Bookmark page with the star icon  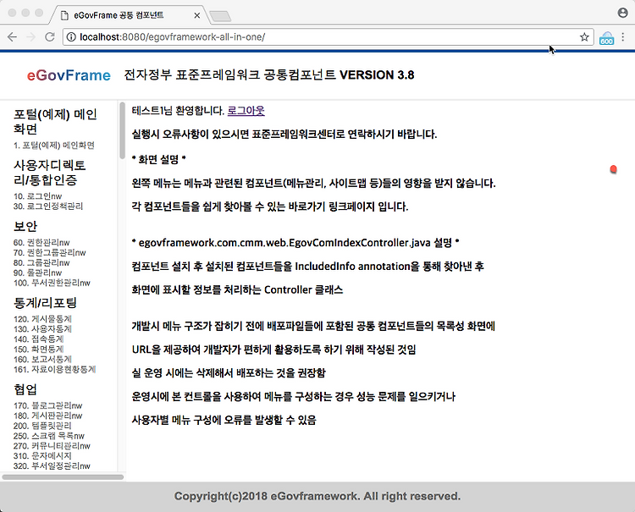(x=584, y=37)
